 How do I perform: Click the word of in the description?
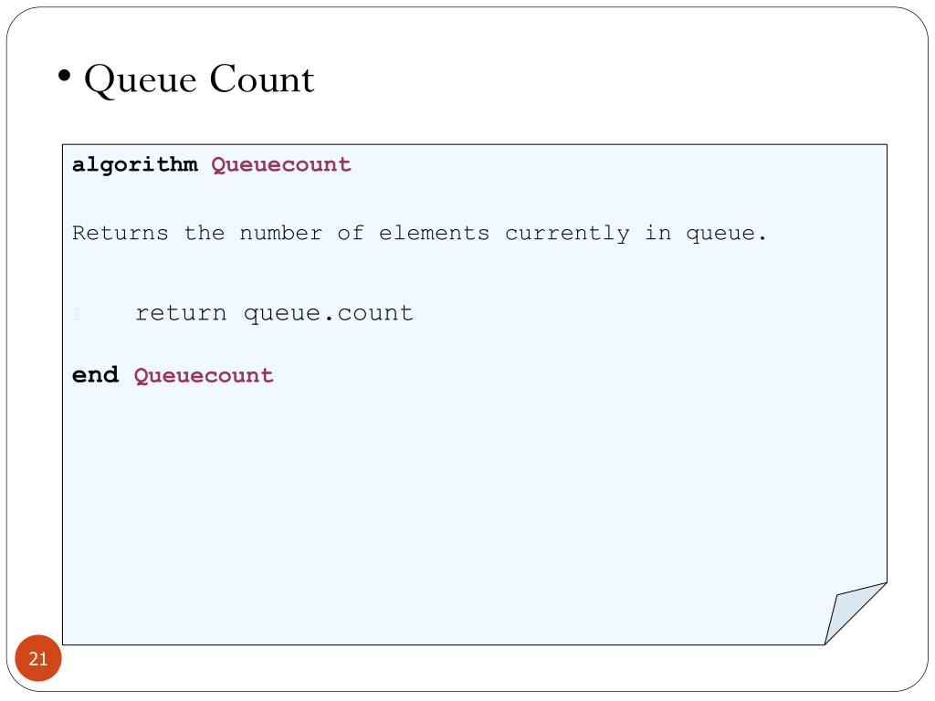coord(351,233)
